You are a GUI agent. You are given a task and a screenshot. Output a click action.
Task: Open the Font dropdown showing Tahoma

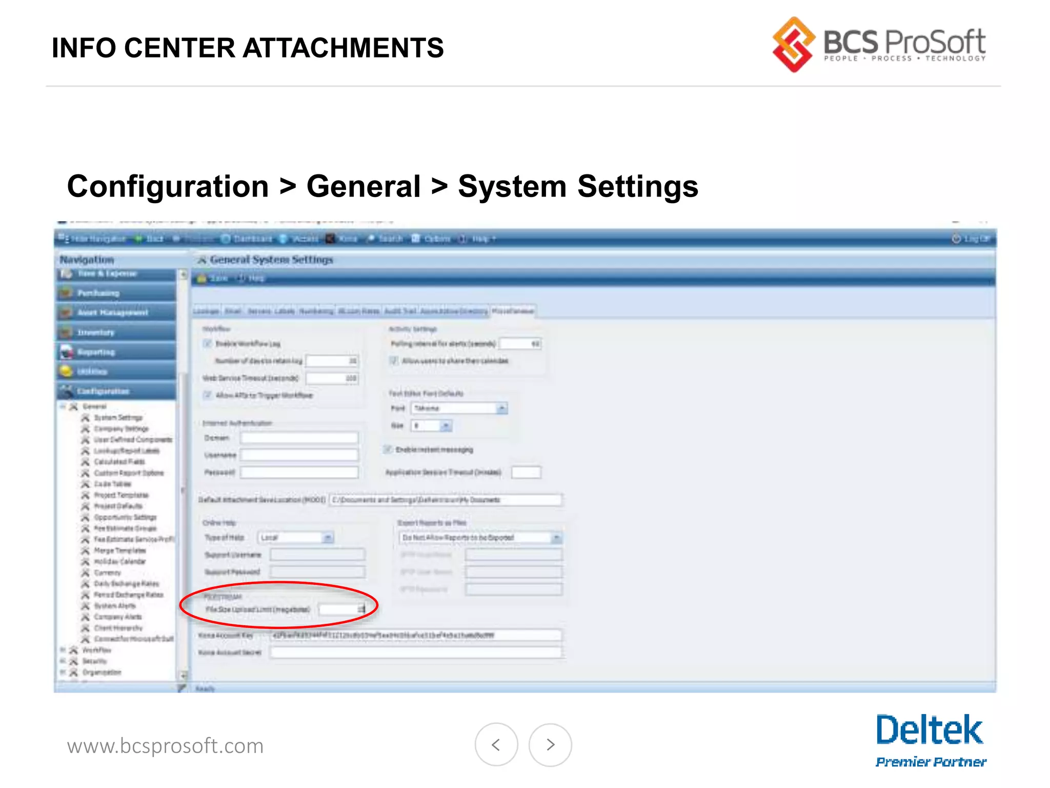[x=459, y=408]
